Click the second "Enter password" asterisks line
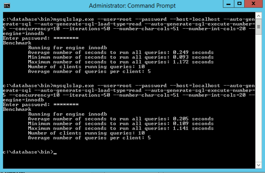 (41, 105)
